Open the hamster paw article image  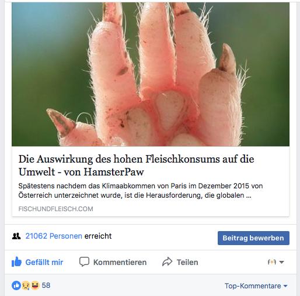coord(151,74)
